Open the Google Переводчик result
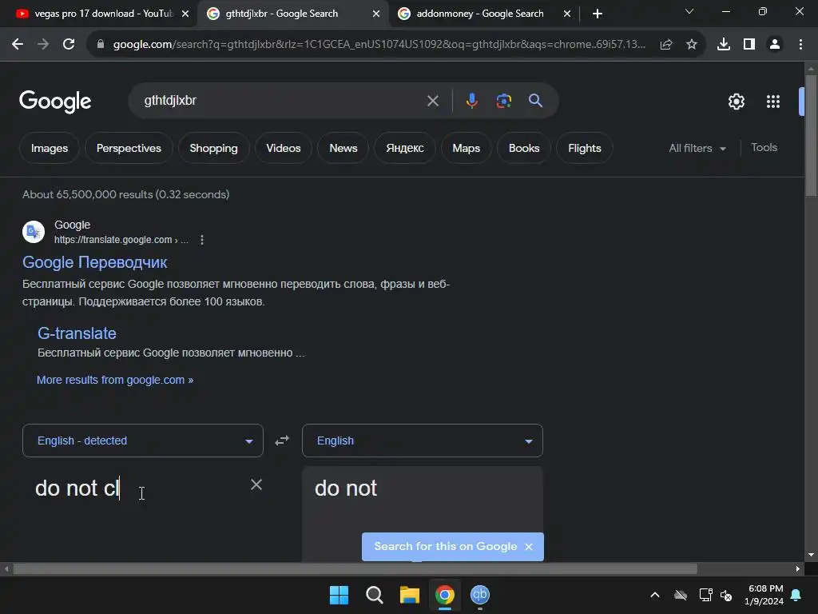Screen dimensions: 818x614 94,262
